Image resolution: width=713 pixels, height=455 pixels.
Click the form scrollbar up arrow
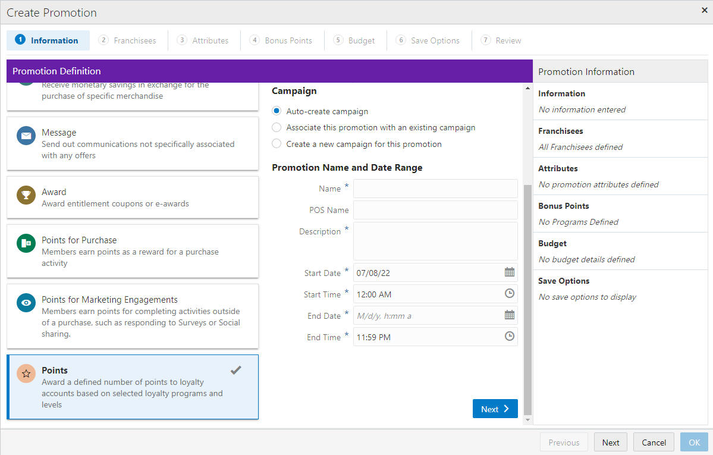pos(527,88)
